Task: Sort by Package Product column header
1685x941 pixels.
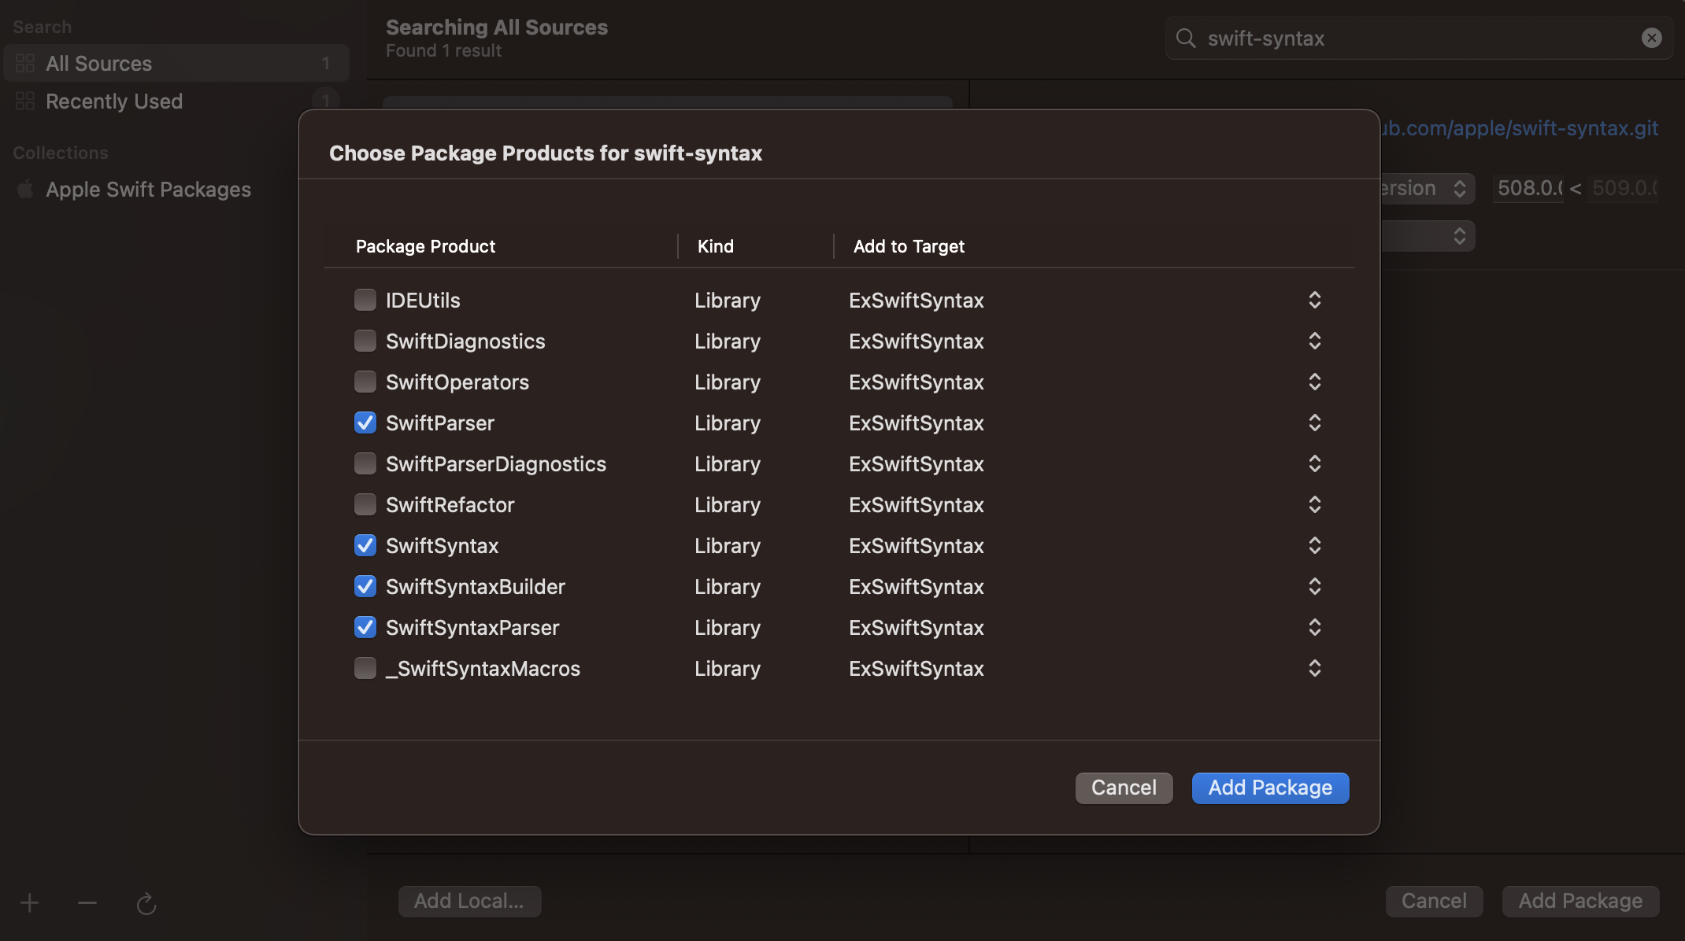Action: click(425, 246)
